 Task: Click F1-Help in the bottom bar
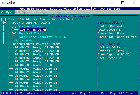tap(7, 93)
